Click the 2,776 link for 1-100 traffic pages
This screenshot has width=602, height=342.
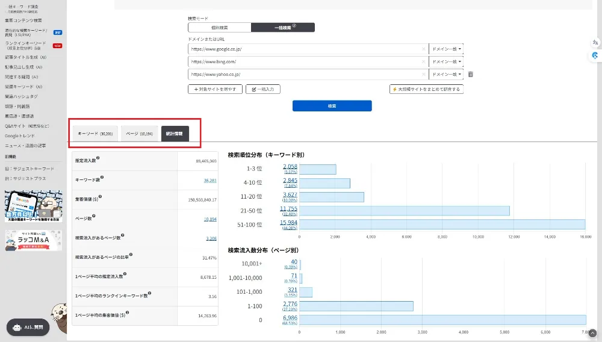pyautogui.click(x=290, y=304)
